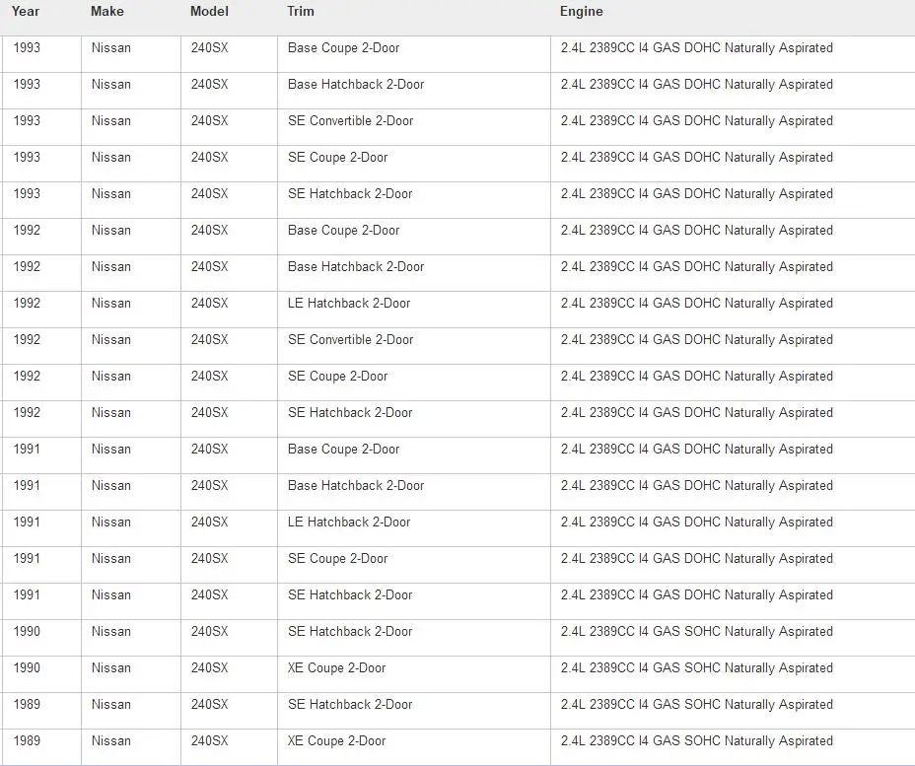
Task: Click the Year column header
Action: click(x=26, y=11)
